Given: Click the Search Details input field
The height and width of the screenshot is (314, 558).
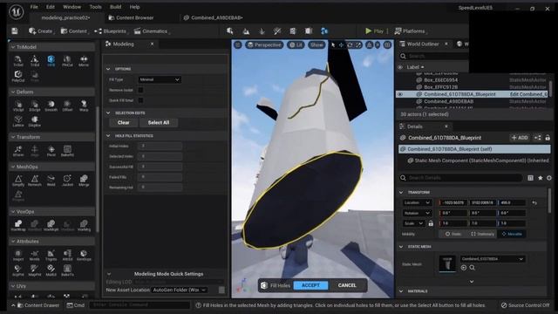Looking at the screenshot, I should click(x=461, y=178).
